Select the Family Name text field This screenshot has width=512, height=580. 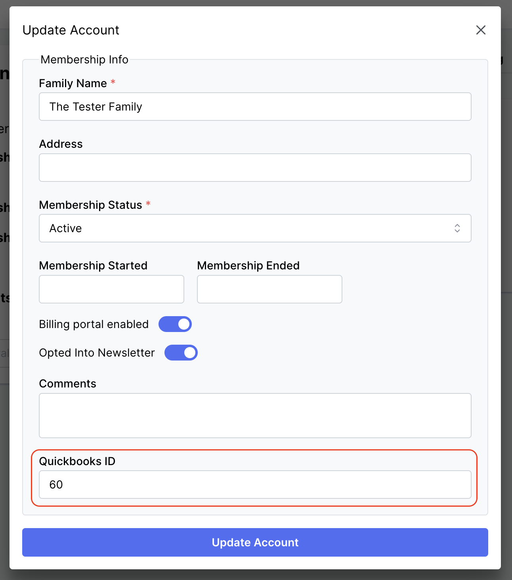(255, 107)
